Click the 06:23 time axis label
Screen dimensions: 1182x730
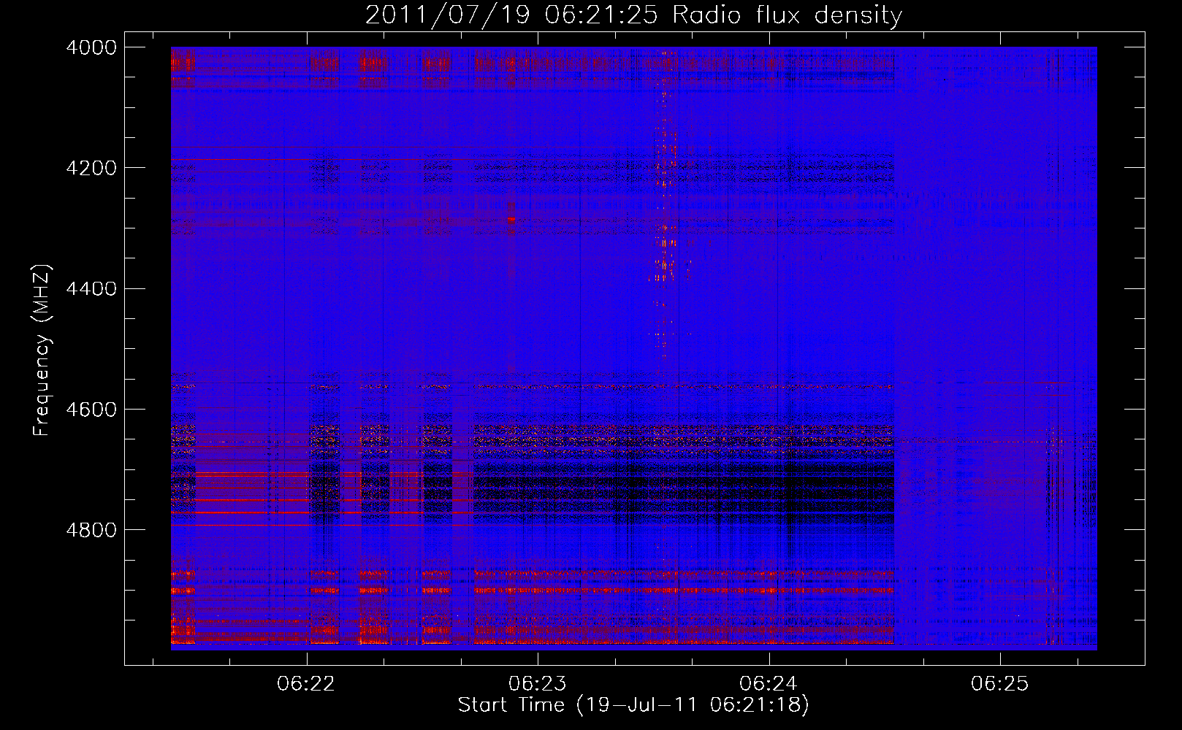(x=538, y=683)
